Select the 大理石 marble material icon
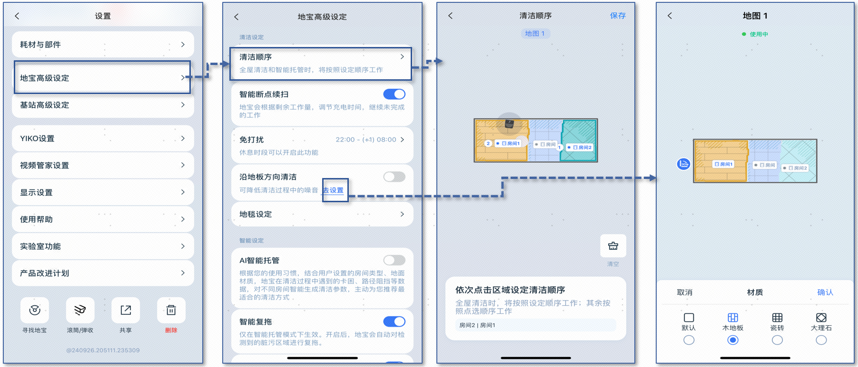This screenshot has height=367, width=858. 821,318
